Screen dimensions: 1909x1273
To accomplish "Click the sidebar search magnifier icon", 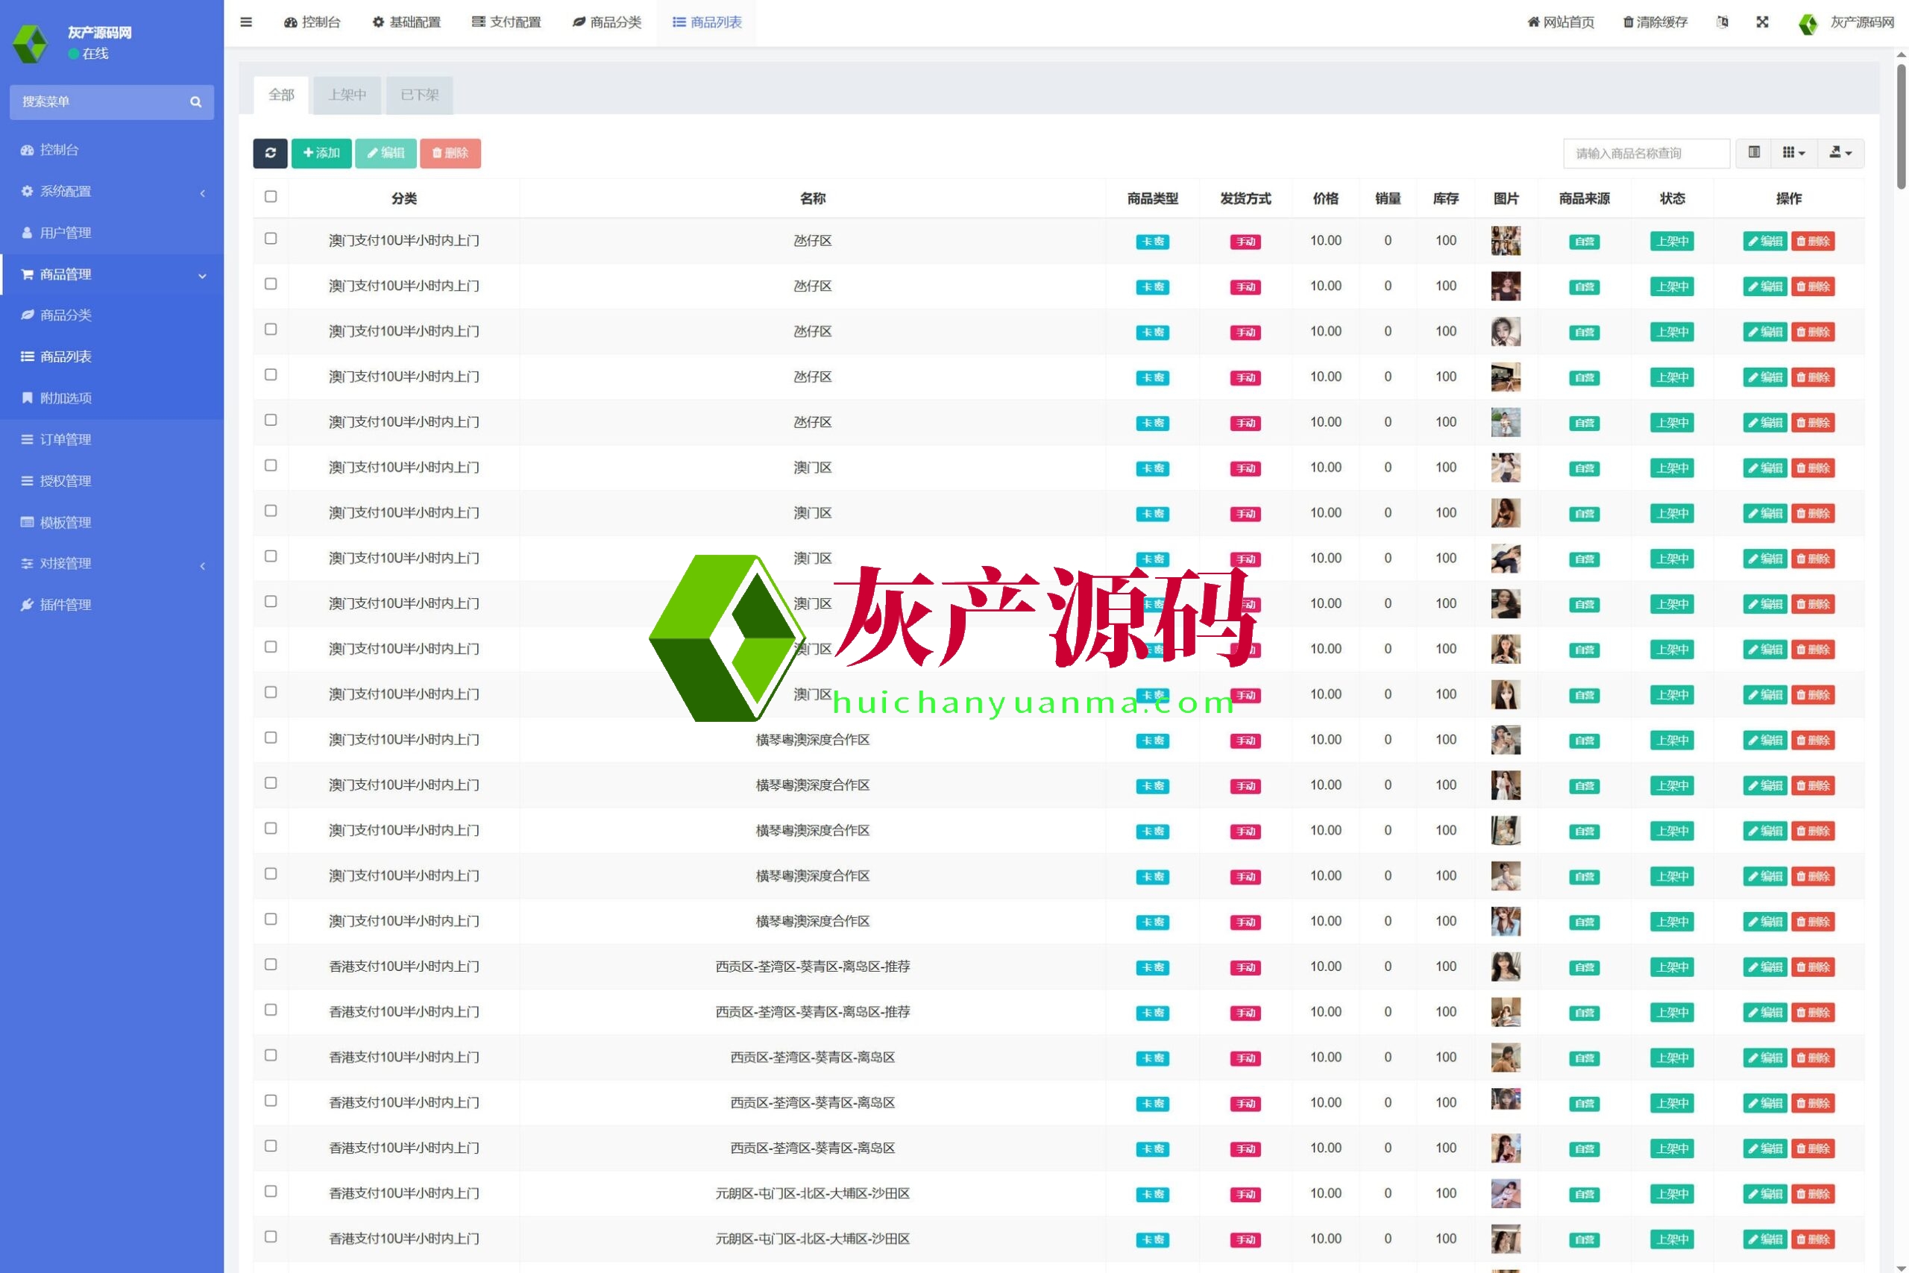I will pos(195,102).
